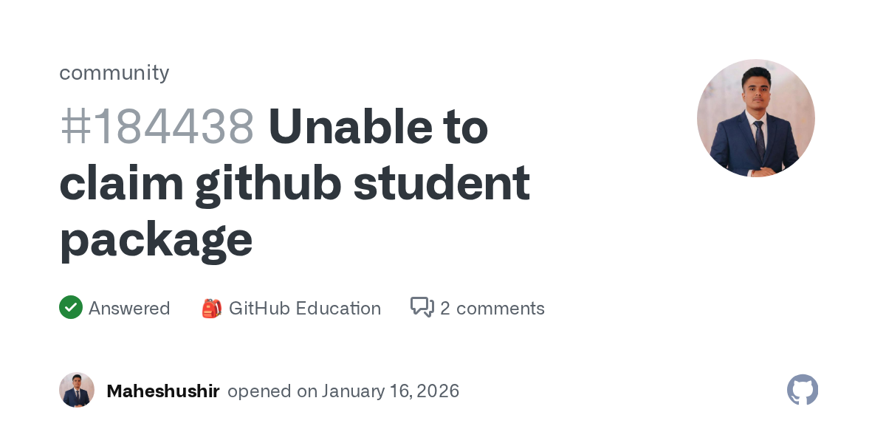Screen dimensions: 886x443
Task: Click the discussion number #184438
Action: click(x=157, y=127)
